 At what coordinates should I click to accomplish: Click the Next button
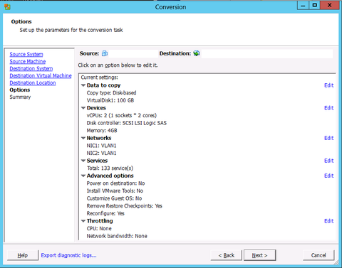click(x=260, y=255)
